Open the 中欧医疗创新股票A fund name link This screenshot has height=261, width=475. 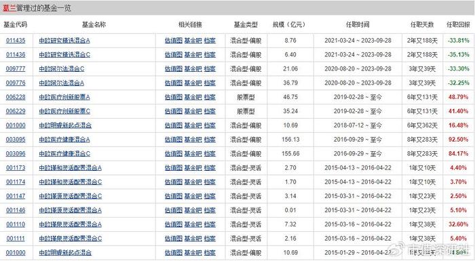tap(64, 97)
